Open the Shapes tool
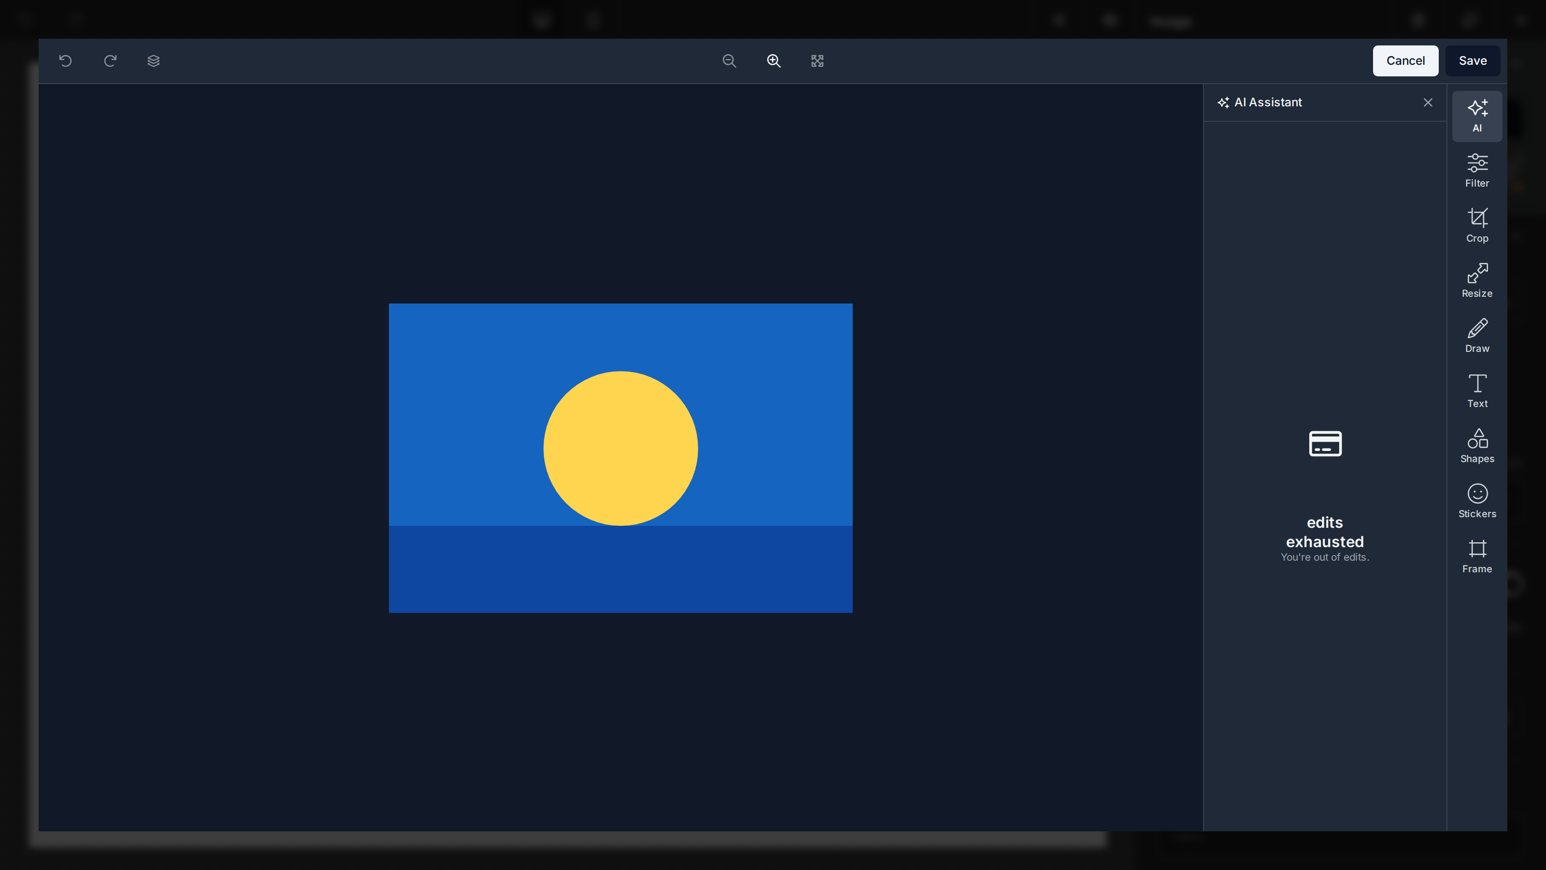This screenshot has width=1546, height=870. (x=1477, y=446)
